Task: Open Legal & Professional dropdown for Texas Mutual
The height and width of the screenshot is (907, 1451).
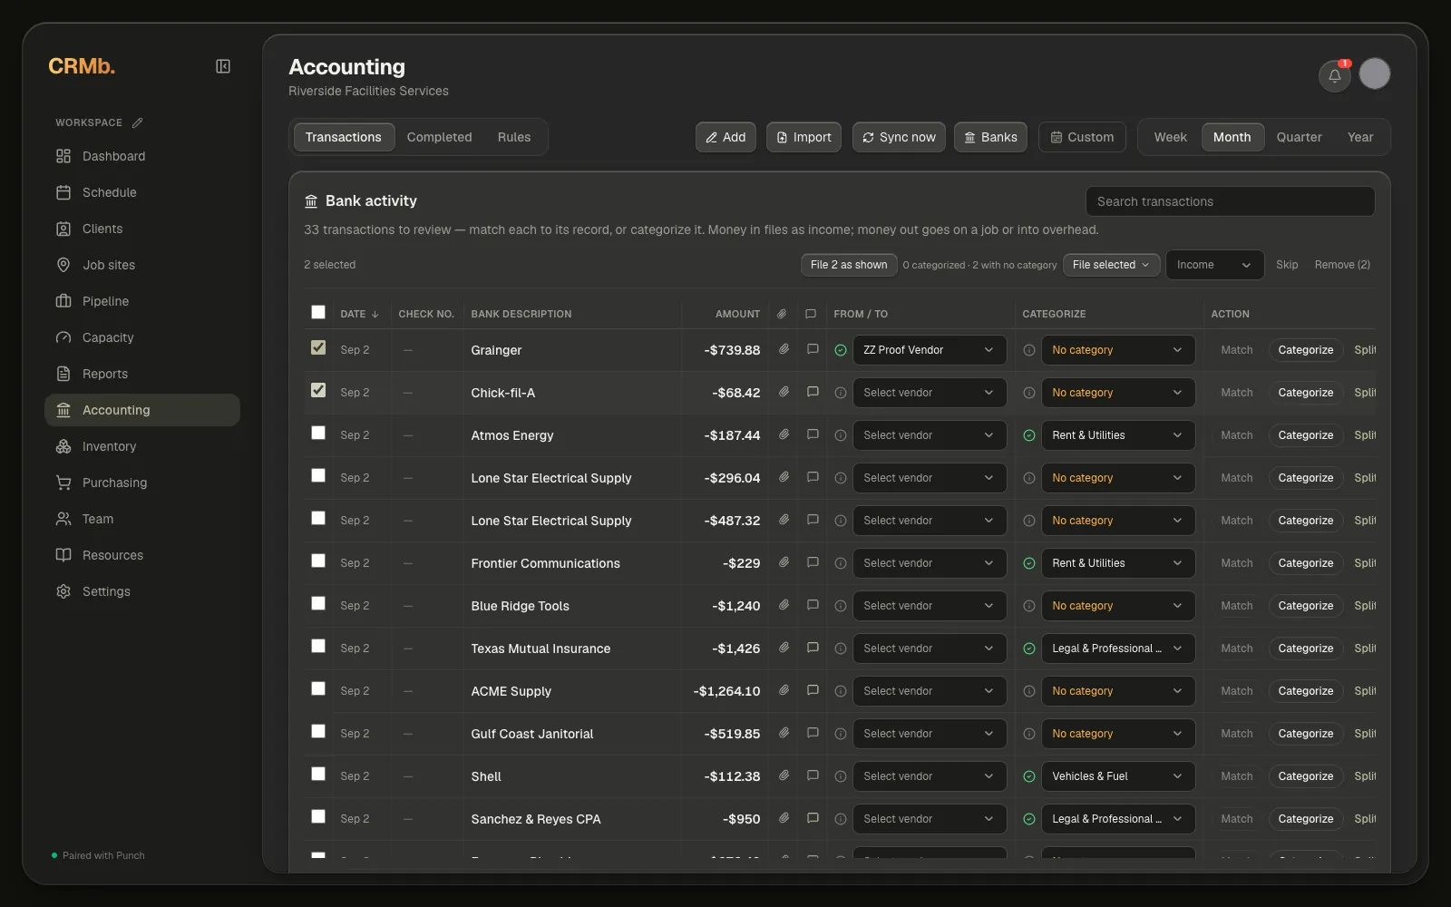Action: tap(1118, 649)
